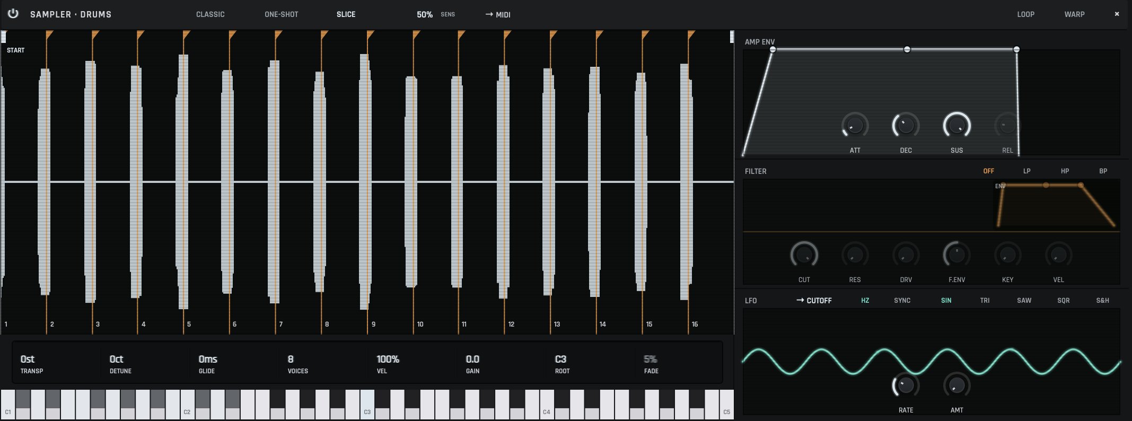Turn the filter OFF
1132x421 pixels.
click(988, 171)
